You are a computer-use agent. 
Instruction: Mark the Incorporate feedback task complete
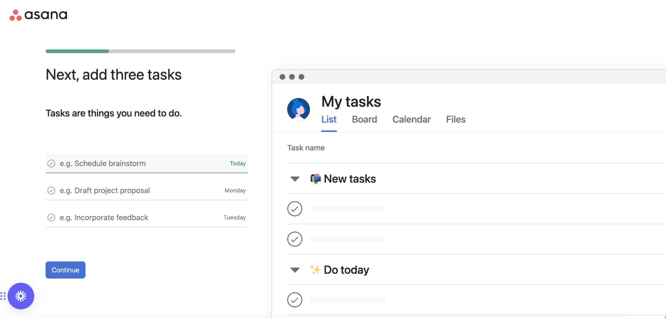[51, 217]
